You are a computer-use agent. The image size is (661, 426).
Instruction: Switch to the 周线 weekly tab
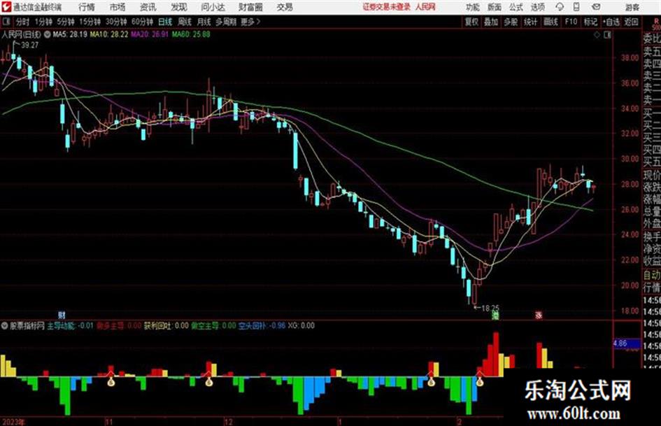185,22
